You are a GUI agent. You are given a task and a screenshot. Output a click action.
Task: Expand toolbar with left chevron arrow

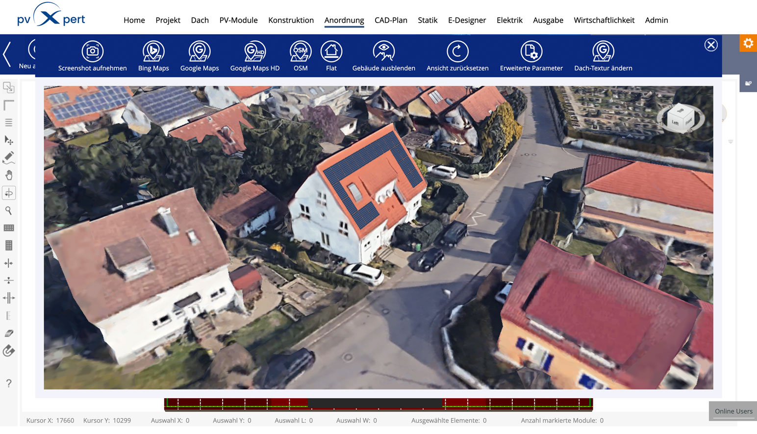pyautogui.click(x=7, y=54)
